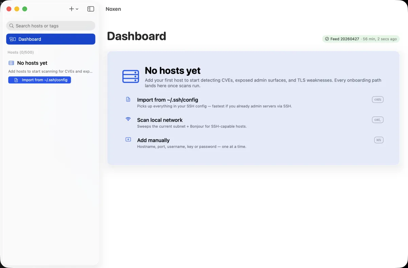408x268 pixels.
Task: Click the Wi-Fi icon beside Scan local network
Action: [128, 119]
